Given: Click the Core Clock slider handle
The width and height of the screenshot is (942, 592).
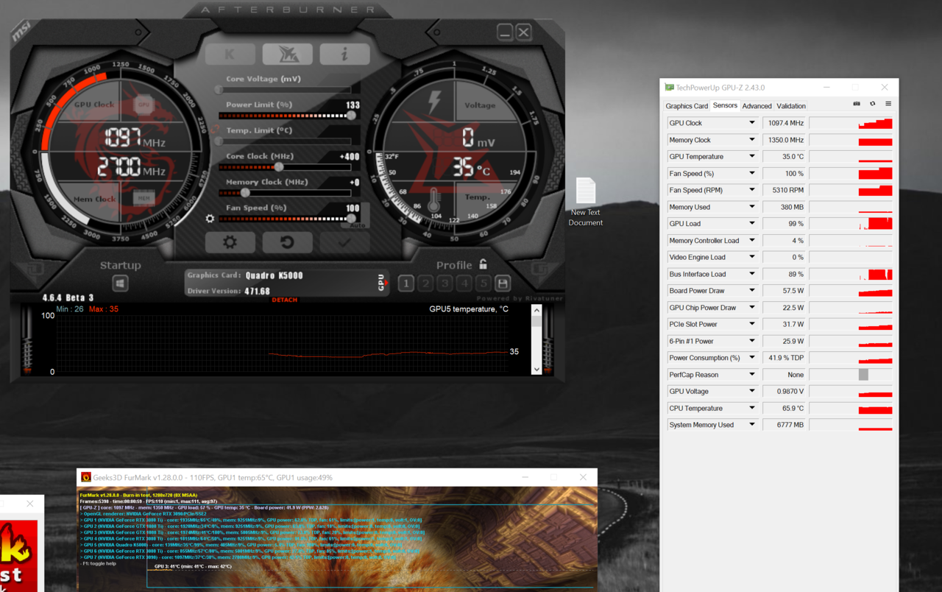Looking at the screenshot, I should click(278, 167).
